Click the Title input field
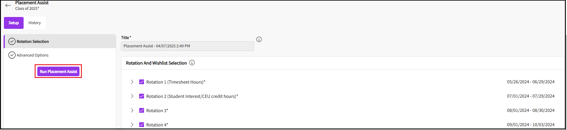This screenshot has width=567, height=130. tap(187, 46)
